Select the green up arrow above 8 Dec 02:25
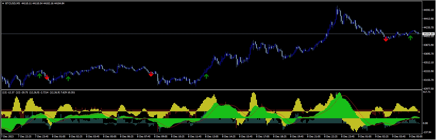 coord(68,78)
